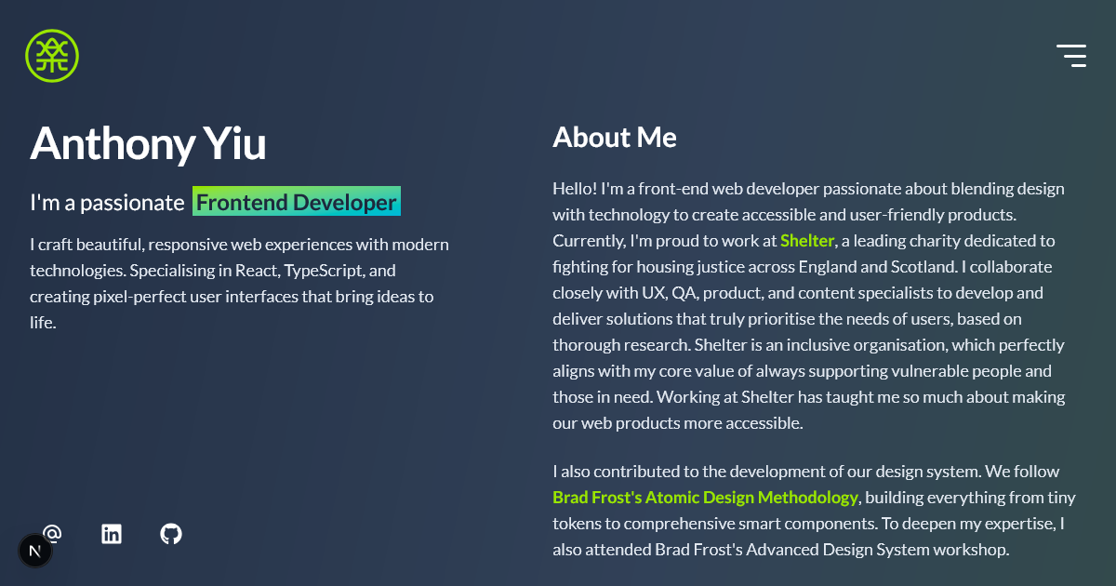Open the "Shelter" hyperlink

pyautogui.click(x=806, y=240)
